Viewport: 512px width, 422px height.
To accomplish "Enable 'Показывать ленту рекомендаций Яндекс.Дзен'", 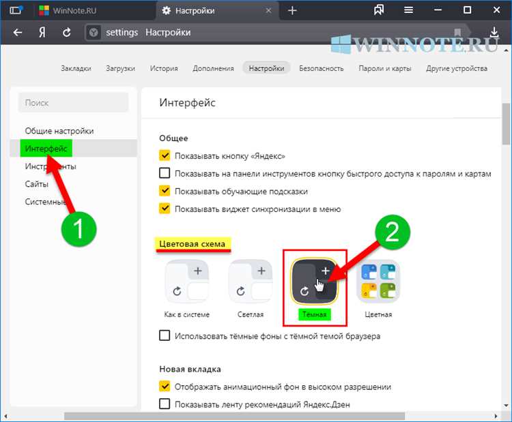I will coord(165,404).
